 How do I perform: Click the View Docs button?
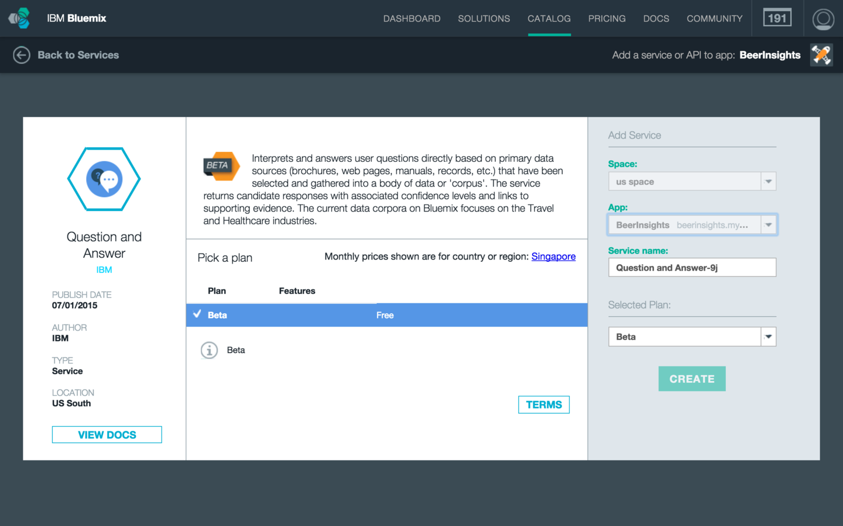(107, 435)
